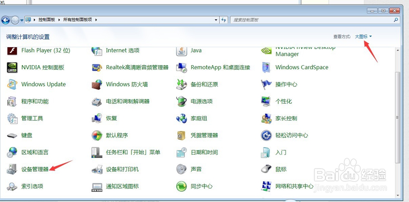This screenshot has height=202, width=409.
Task: Click the 搜索控制面板 search field
Action: point(315,20)
